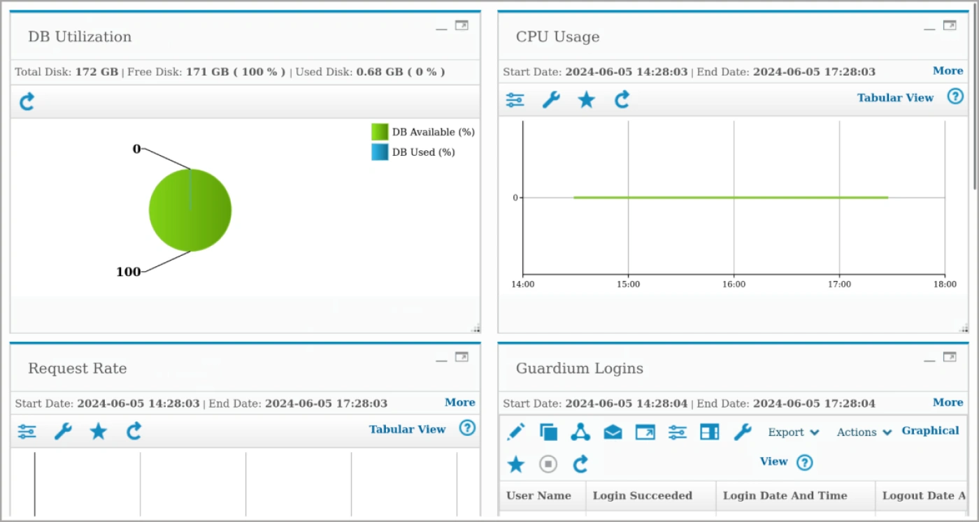Click the '15:00' axis label on CPU chart
The image size is (979, 522).
628,284
